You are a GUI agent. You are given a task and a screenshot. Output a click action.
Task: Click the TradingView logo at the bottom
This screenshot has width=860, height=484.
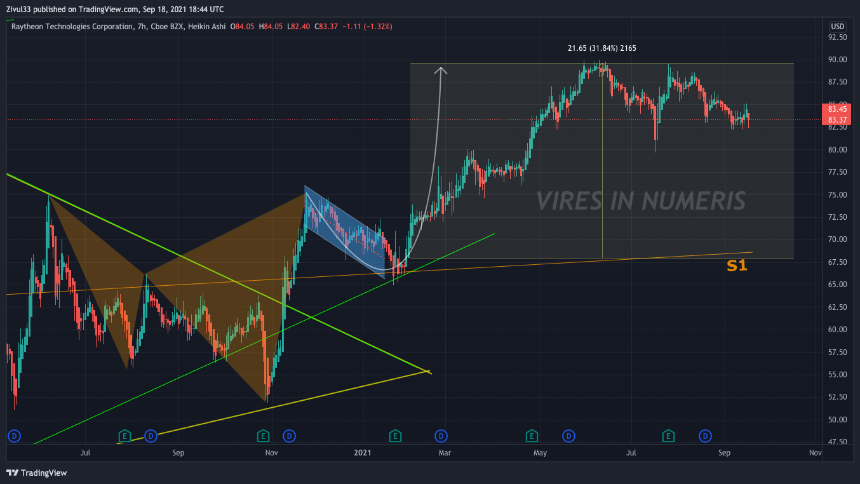tap(36, 473)
